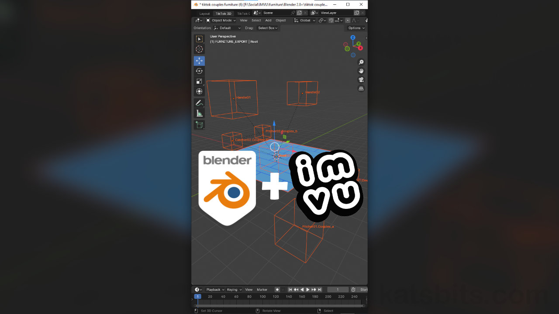This screenshot has height=314, width=559.
Task: Select the Rotate tool
Action: pos(199,71)
